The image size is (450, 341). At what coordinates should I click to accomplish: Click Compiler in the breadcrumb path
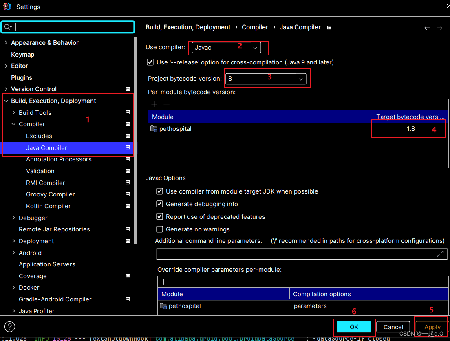pos(255,27)
